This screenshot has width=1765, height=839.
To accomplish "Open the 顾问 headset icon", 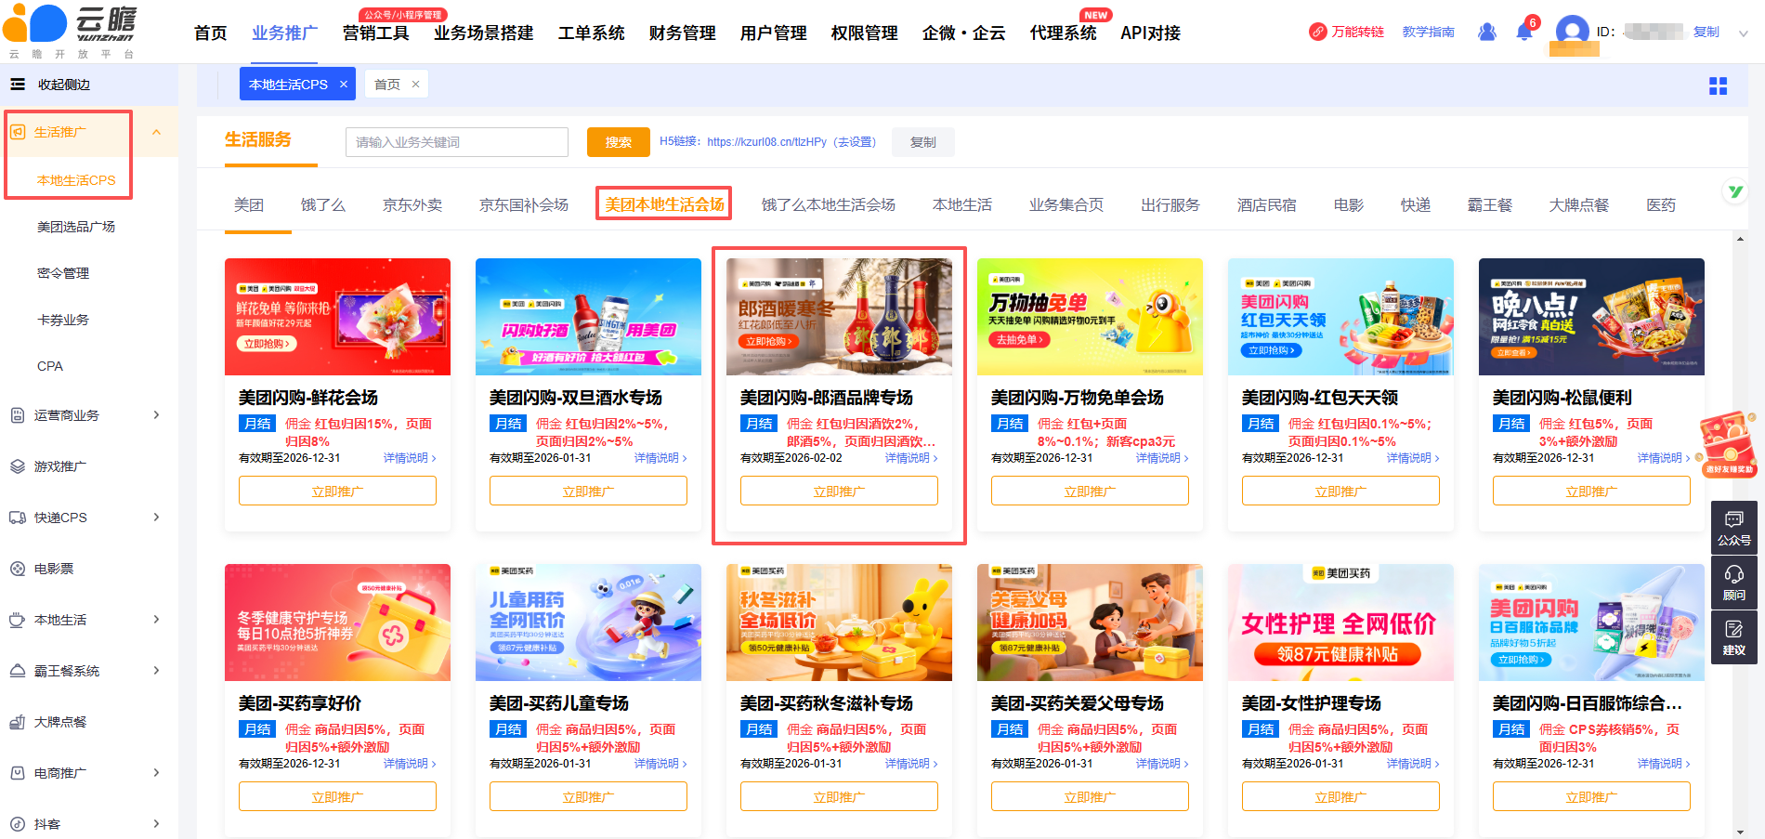I will [x=1733, y=583].
